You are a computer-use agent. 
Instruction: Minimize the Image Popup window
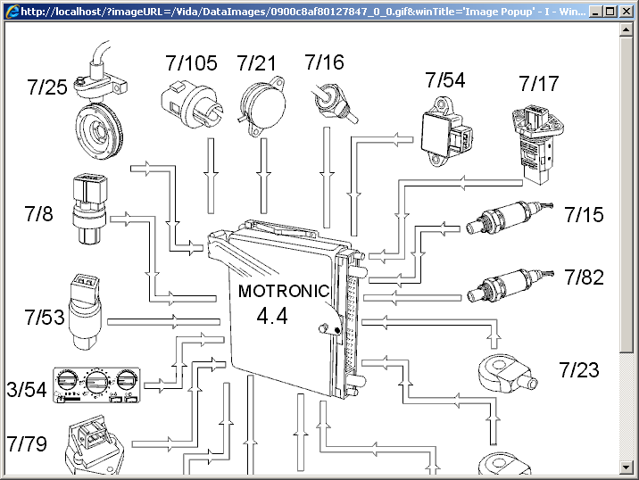(x=595, y=12)
